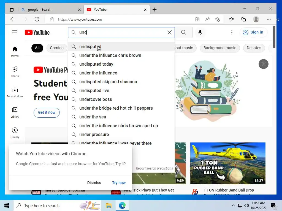Image resolution: width=282 pixels, height=211 pixels.
Task: Clear the search text with the X icon
Action: (x=169, y=32)
